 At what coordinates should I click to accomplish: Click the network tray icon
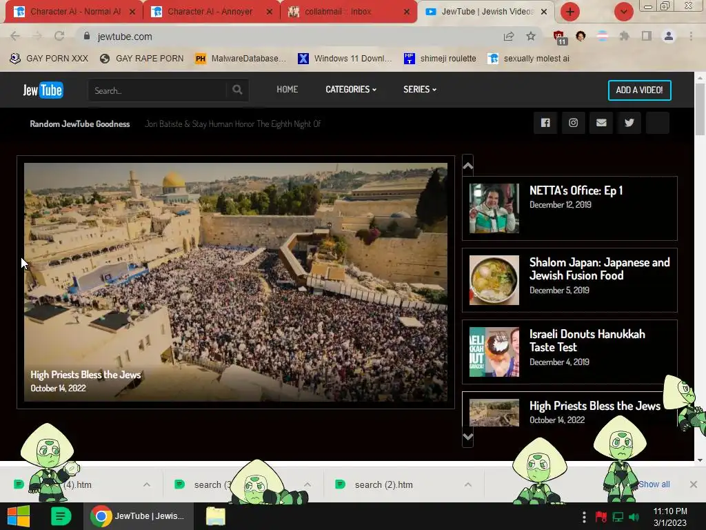[618, 517]
